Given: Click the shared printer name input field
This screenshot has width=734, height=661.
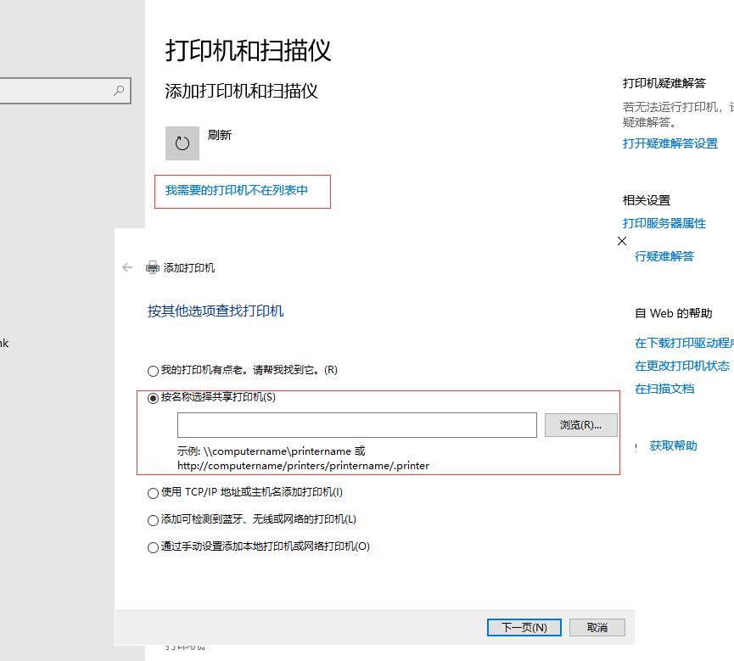Looking at the screenshot, I should click(x=356, y=424).
